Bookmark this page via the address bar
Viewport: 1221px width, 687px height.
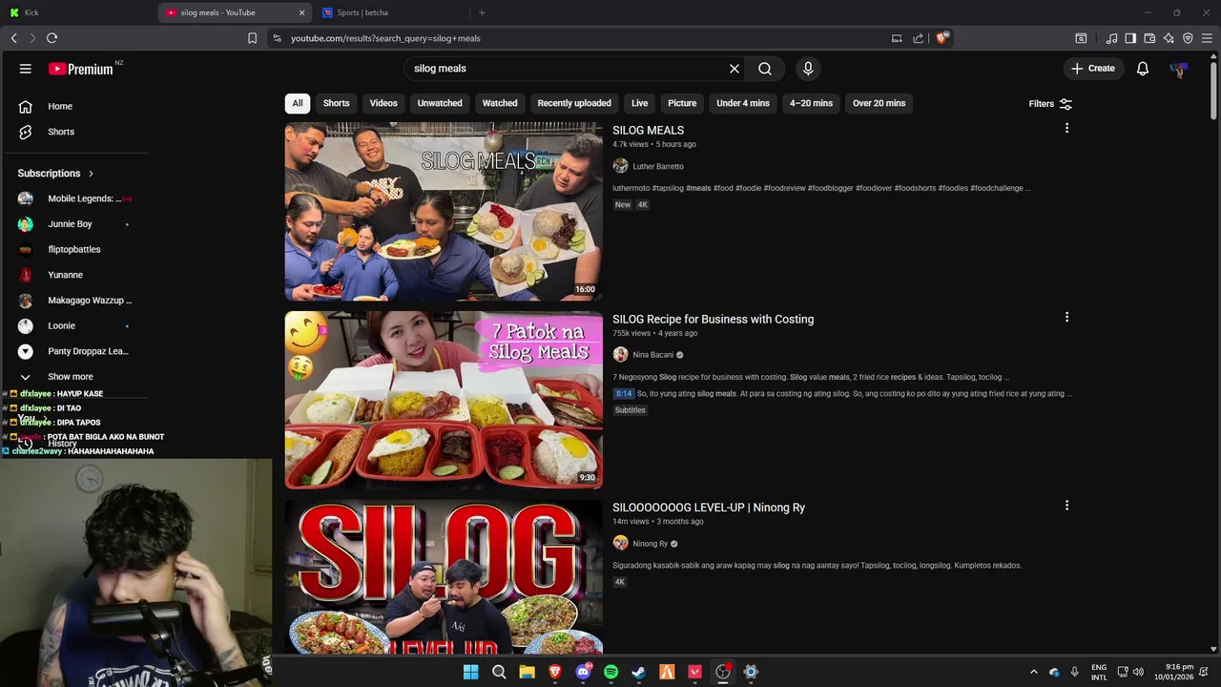[252, 38]
